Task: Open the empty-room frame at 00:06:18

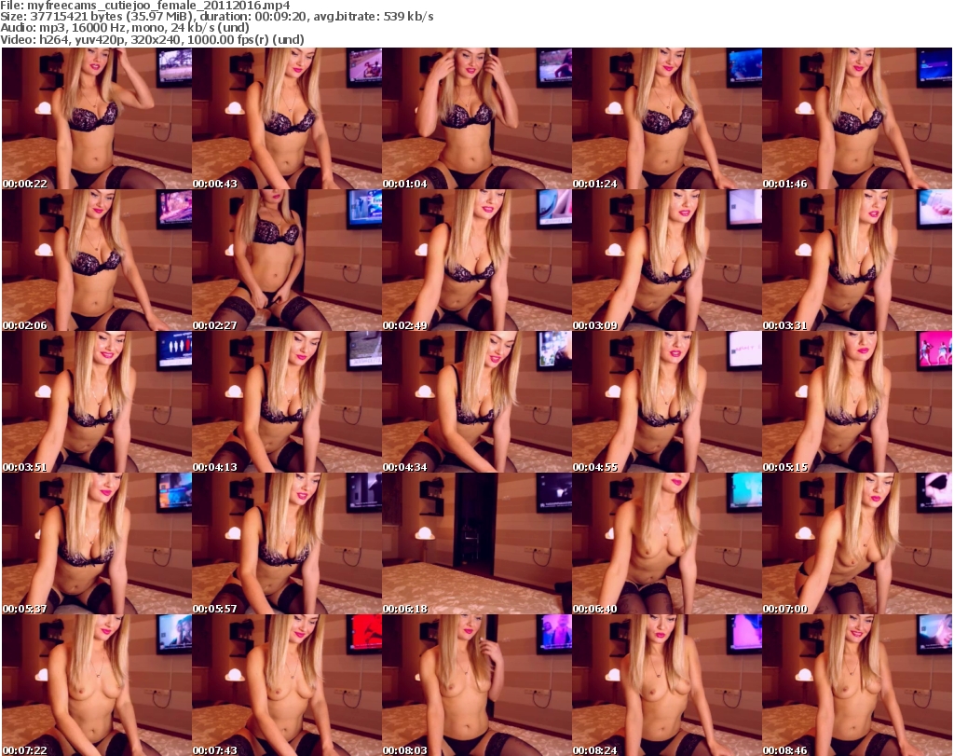Action: [476, 543]
